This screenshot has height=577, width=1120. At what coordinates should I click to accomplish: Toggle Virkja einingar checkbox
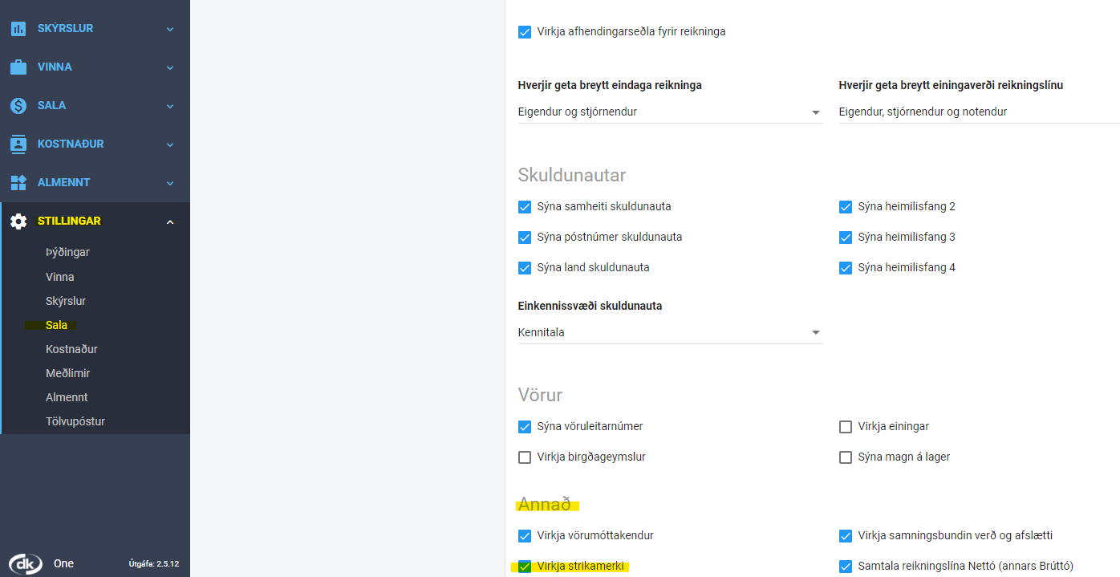coord(846,427)
